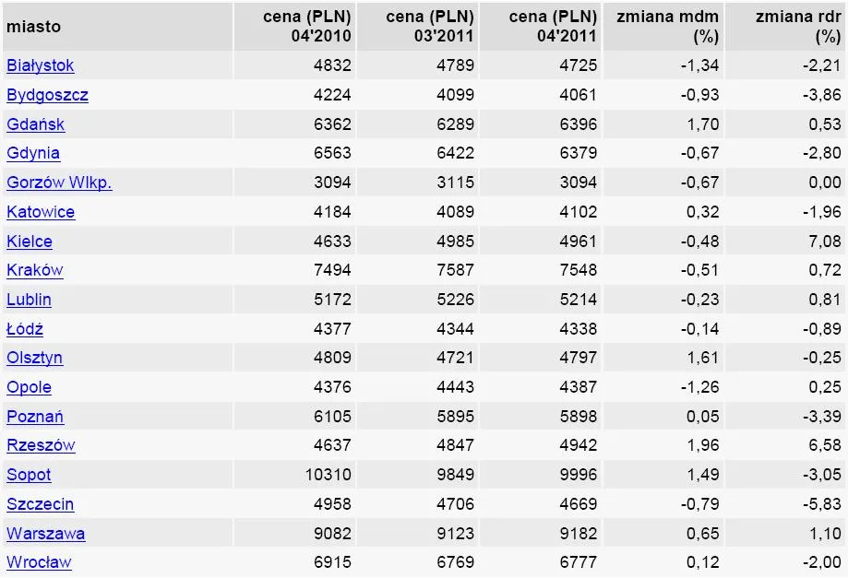848x578 pixels.
Task: Open the Olsztyn link
Action: point(35,358)
